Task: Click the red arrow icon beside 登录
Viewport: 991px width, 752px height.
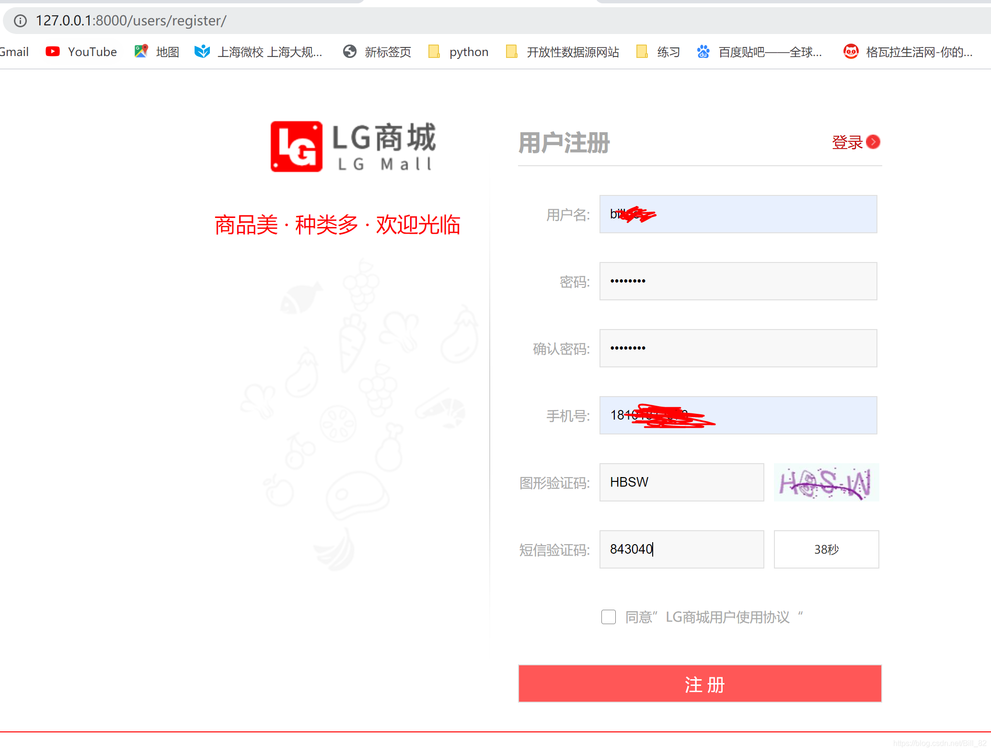Action: (873, 142)
